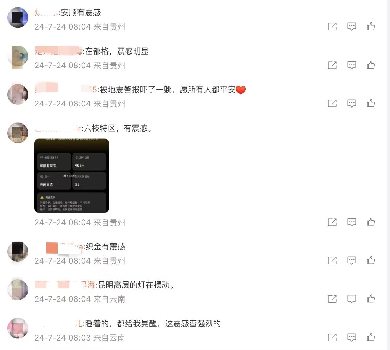Open avatar of '六枝特区' commenter
The height and width of the screenshot is (350, 390).
[x=18, y=133]
